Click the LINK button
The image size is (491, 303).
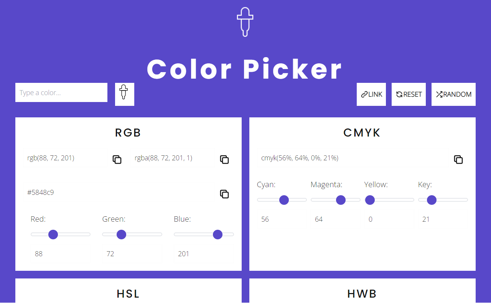pyautogui.click(x=371, y=94)
